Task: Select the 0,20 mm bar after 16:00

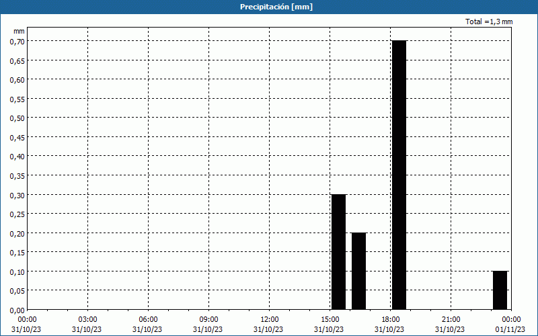Action: click(358, 271)
